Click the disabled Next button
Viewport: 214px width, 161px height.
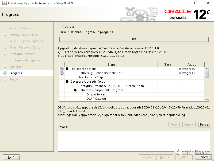[x=165, y=157]
